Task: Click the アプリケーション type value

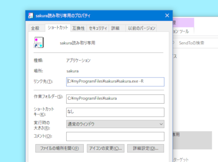Action: (78, 60)
